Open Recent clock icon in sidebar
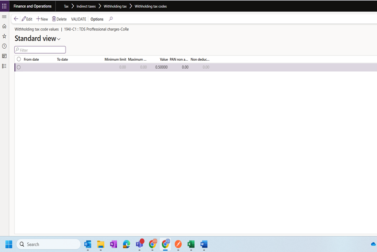Screen dimensions: 377x252 (x=4, y=46)
